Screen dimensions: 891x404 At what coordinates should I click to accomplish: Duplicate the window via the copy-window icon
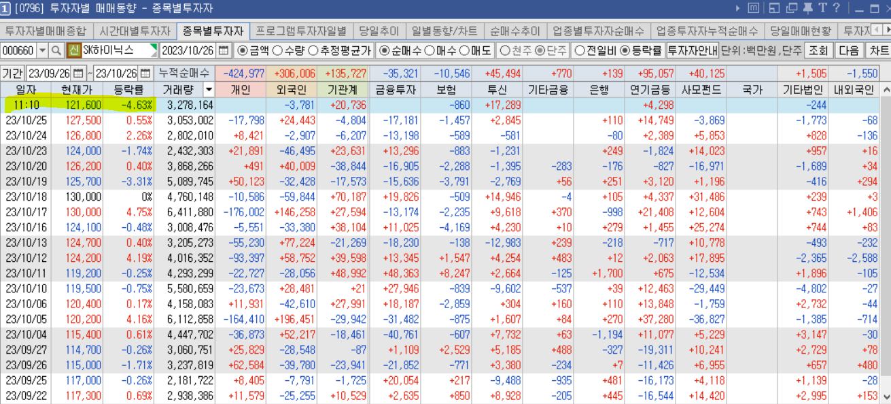(x=790, y=8)
